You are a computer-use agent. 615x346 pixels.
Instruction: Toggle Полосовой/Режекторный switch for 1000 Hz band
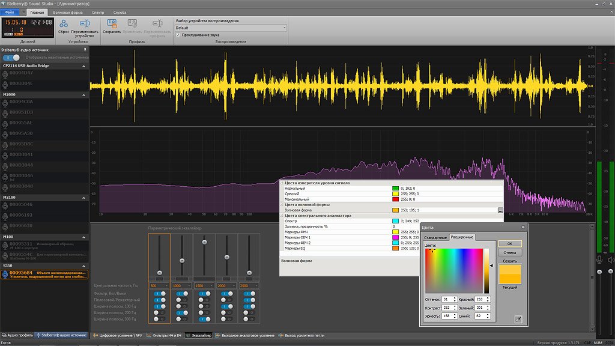[x=181, y=300]
